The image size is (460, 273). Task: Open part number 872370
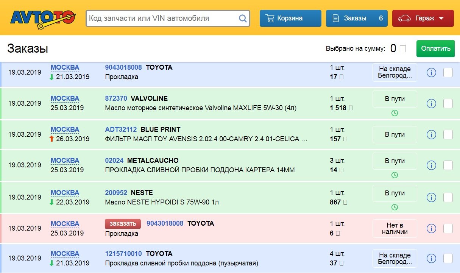116,98
